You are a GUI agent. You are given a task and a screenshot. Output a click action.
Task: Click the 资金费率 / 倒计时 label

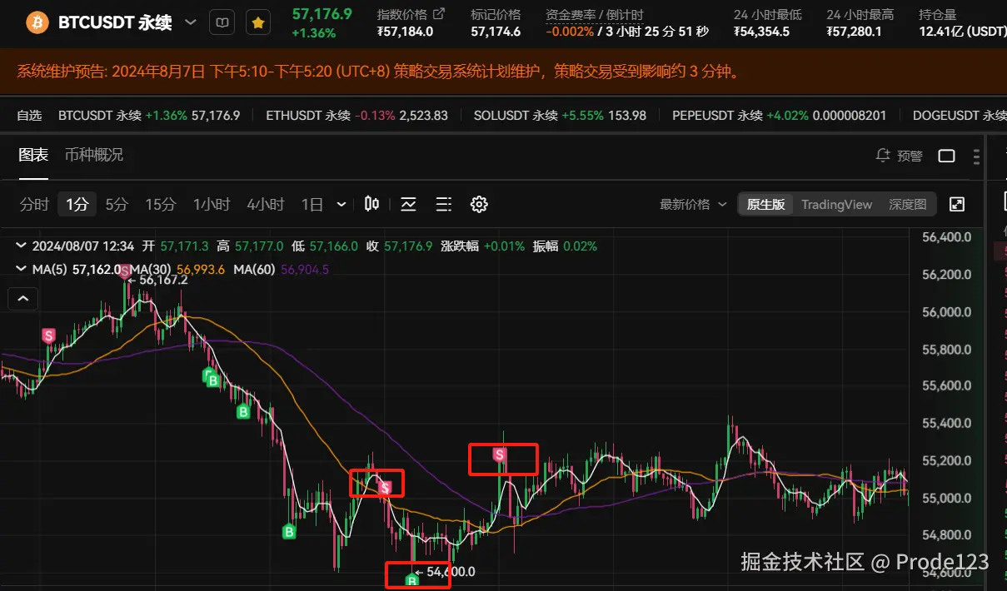(595, 14)
